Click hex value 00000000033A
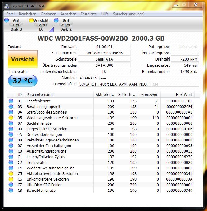 [179, 179]
